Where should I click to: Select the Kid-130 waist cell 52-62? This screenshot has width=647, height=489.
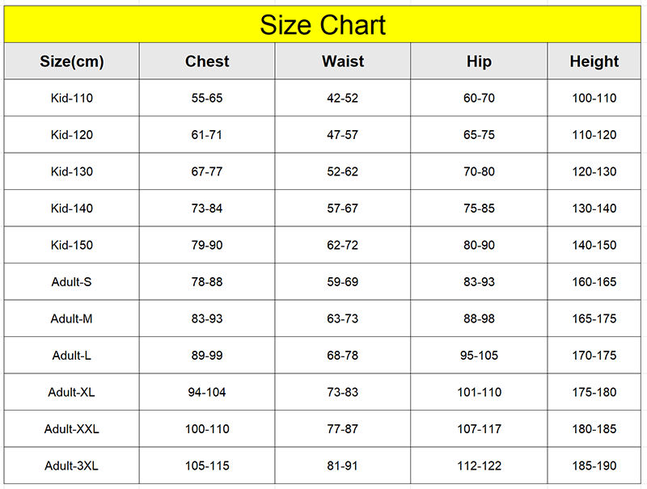342,171
